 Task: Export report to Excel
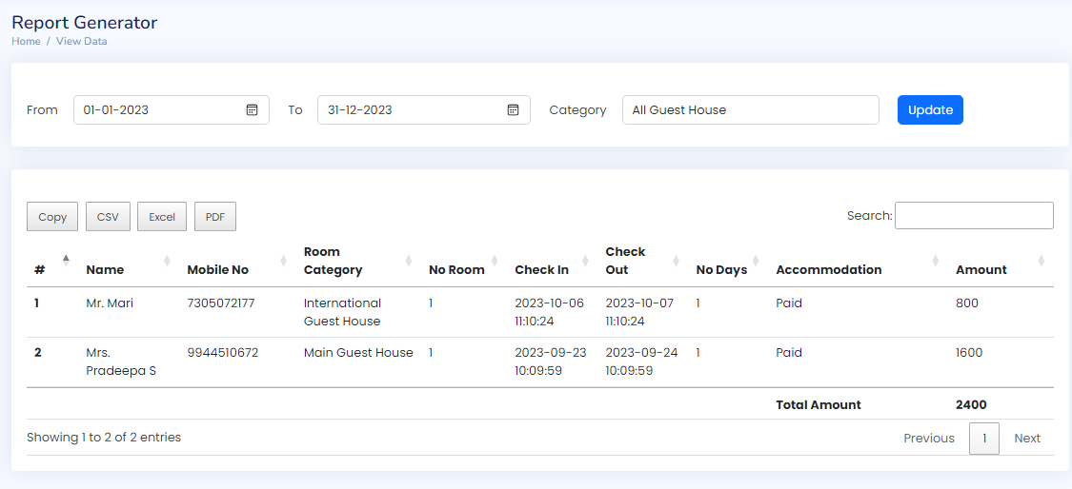(x=162, y=217)
